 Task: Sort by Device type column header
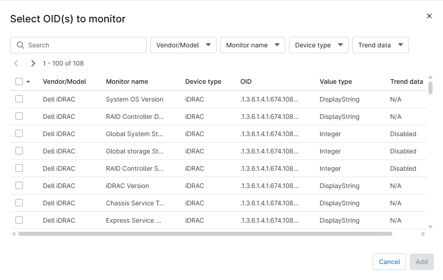[x=203, y=81]
